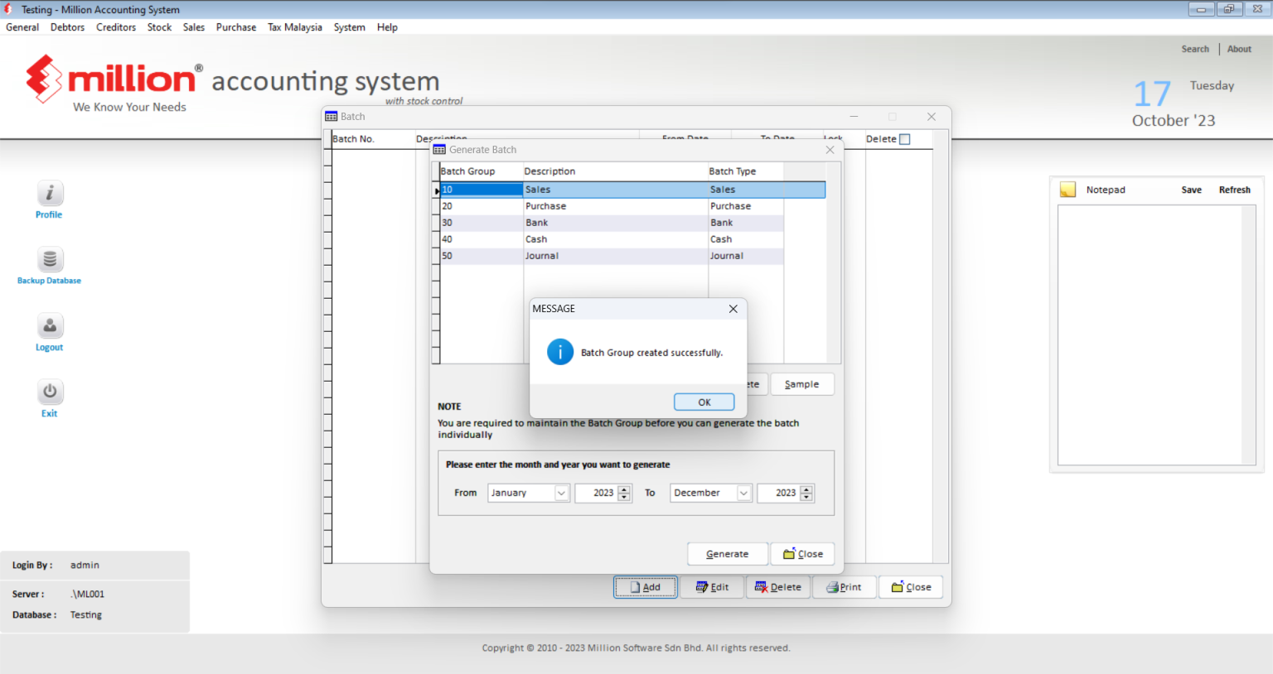Open the From month dropdown showing January

(559, 493)
